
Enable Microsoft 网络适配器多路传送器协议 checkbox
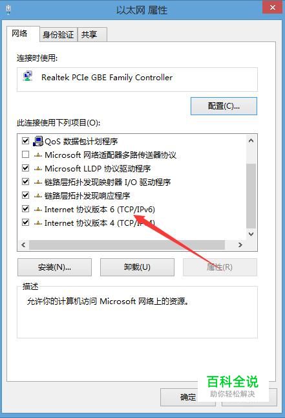(x=25, y=155)
